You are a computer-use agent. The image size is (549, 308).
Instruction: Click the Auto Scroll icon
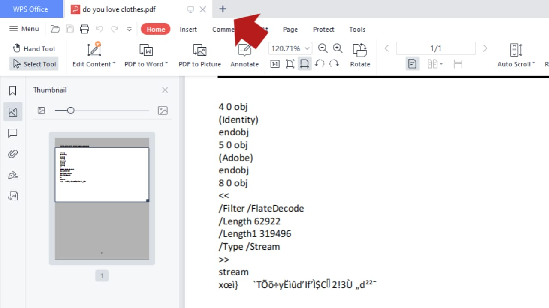click(516, 50)
